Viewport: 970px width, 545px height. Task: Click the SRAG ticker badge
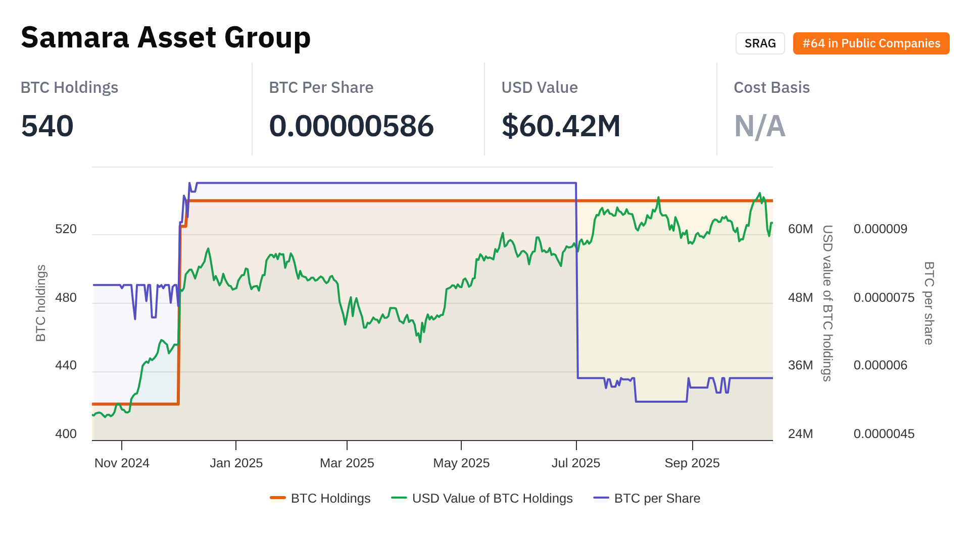coord(760,43)
